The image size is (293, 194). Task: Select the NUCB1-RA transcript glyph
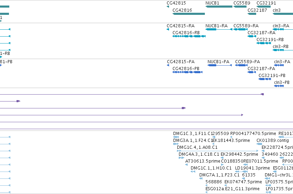pyautogui.click(x=219, y=29)
